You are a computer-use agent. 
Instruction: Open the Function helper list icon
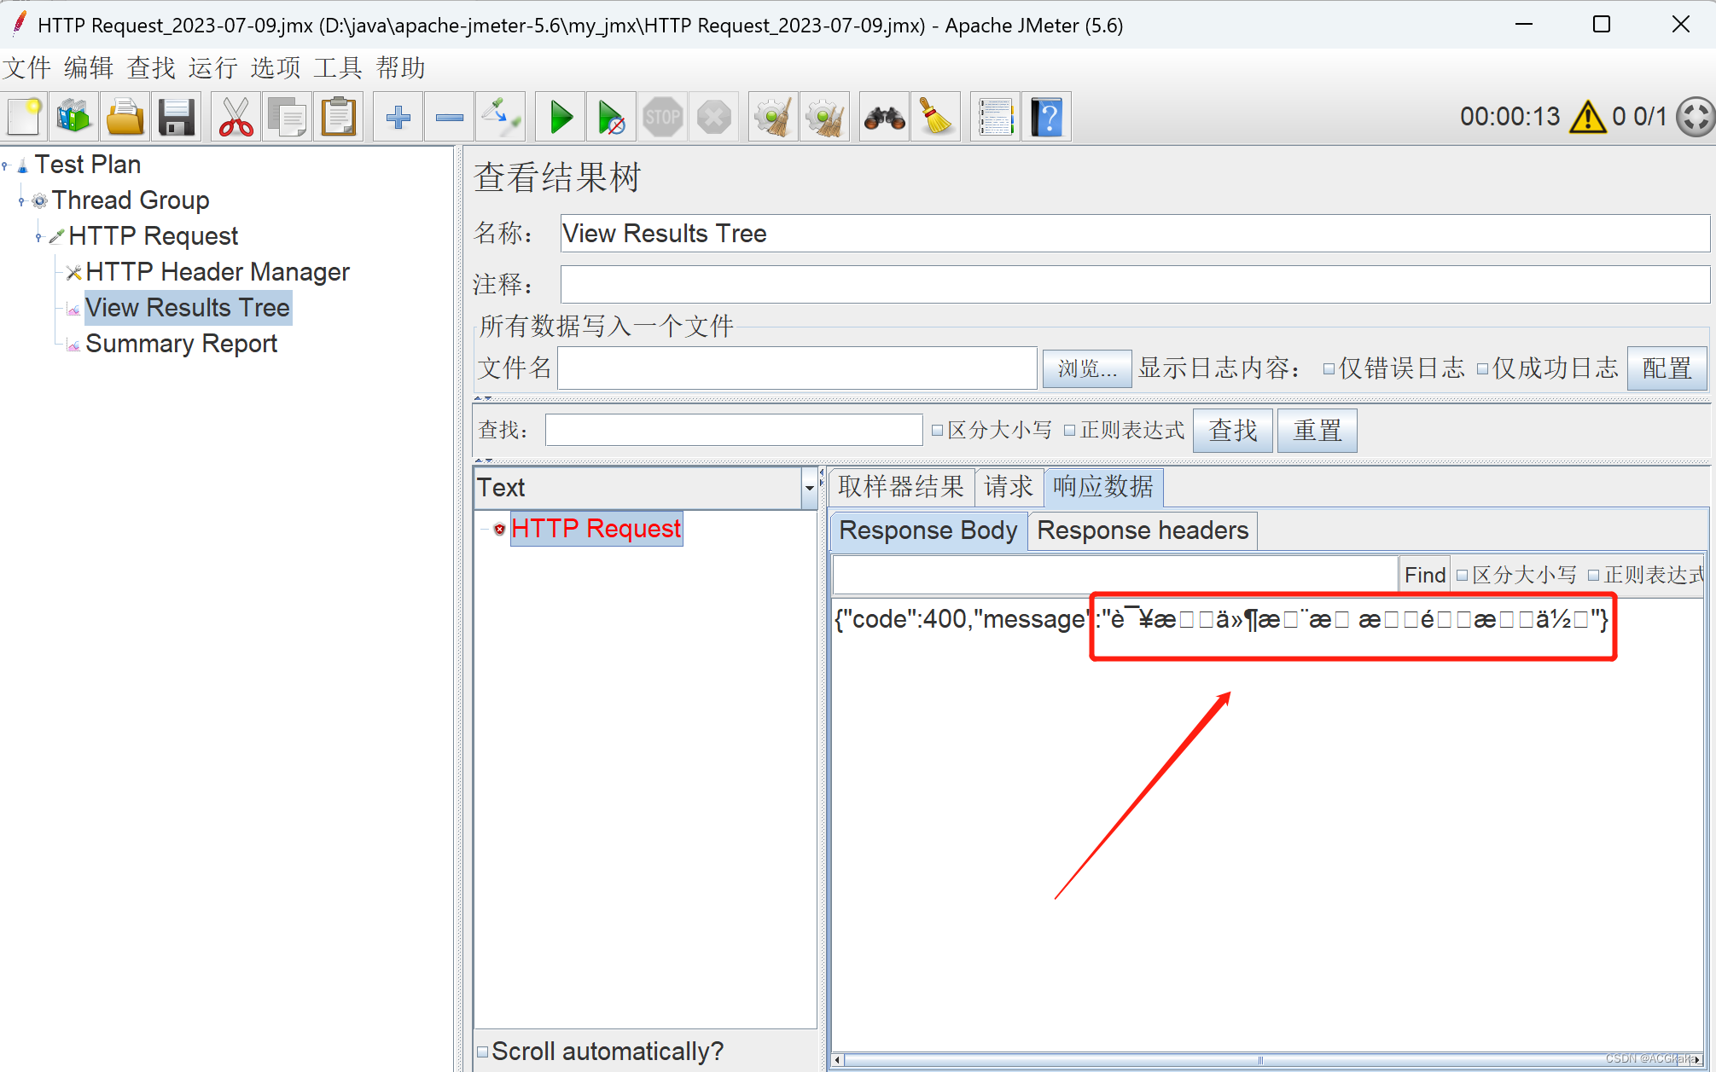pos(996,117)
